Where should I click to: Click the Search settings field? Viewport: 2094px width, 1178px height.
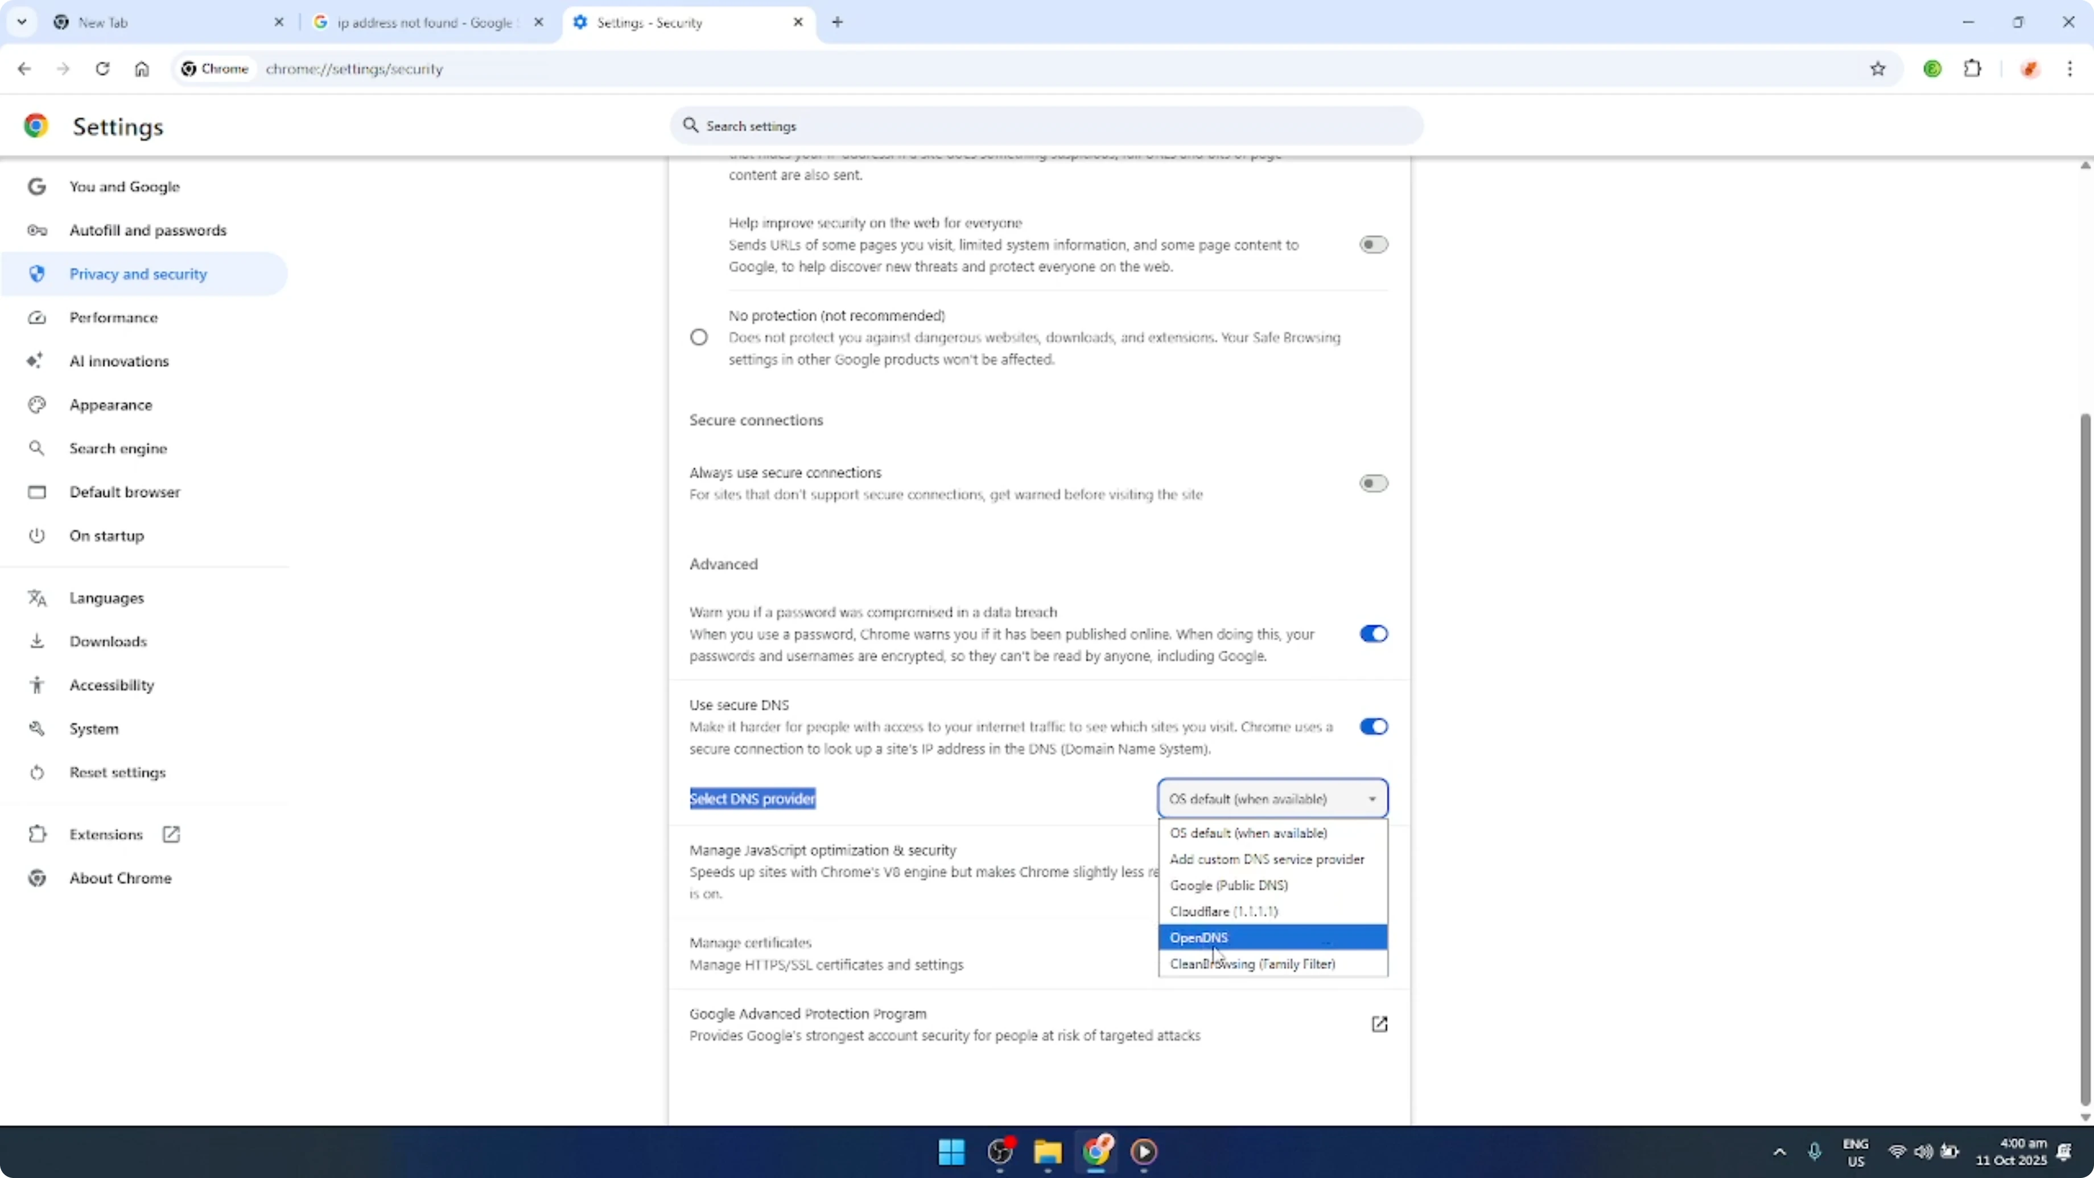click(x=1045, y=126)
